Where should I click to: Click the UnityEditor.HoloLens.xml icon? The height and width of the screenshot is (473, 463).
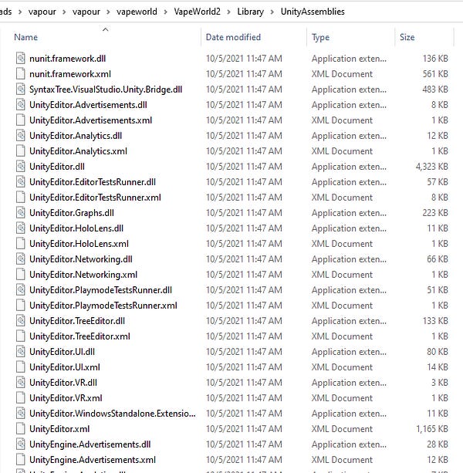21,243
